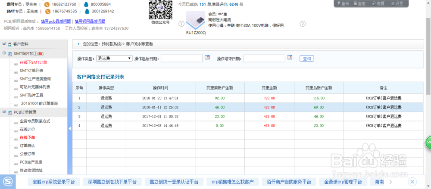Click the Sogou S icon in bottom bar
The image size is (431, 189).
7,182
